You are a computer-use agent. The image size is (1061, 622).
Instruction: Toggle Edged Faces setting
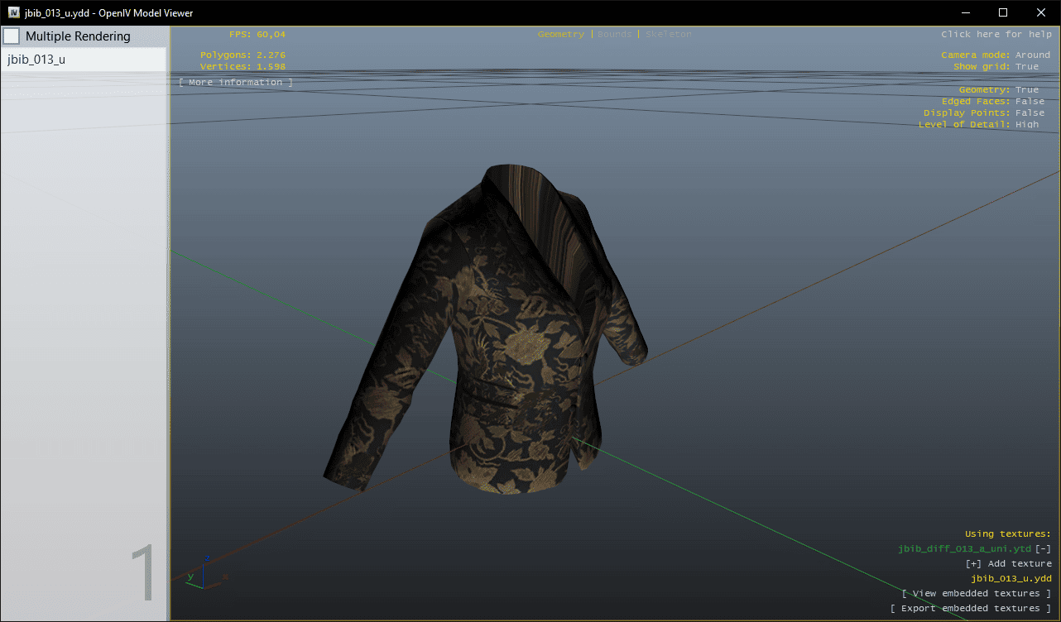click(1029, 102)
